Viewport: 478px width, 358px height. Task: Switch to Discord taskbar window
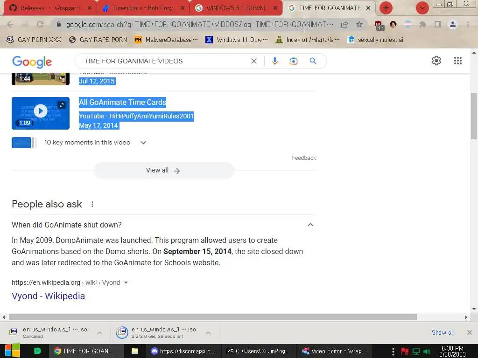coord(184,351)
